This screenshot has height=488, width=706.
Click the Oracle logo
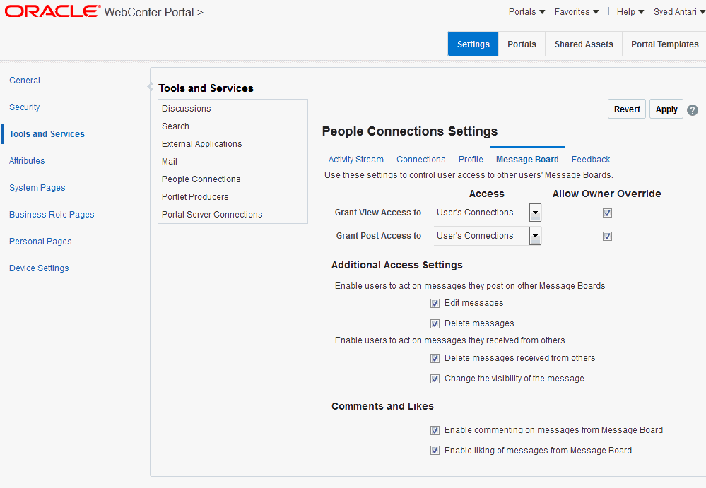tap(52, 11)
